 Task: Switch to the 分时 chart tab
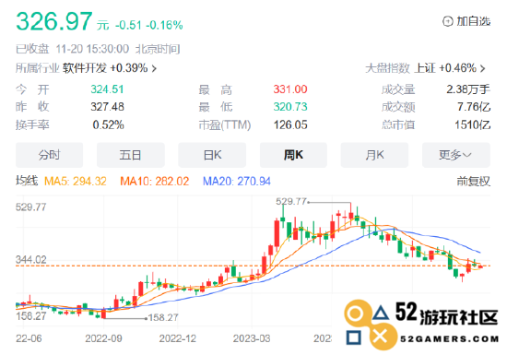[x=50, y=155]
